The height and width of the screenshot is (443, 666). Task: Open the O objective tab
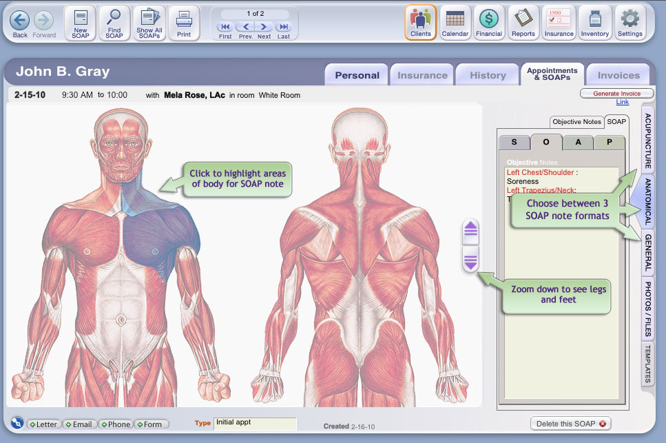click(x=546, y=143)
